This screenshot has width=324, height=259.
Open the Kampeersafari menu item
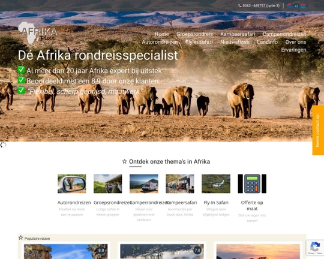pos(238,34)
